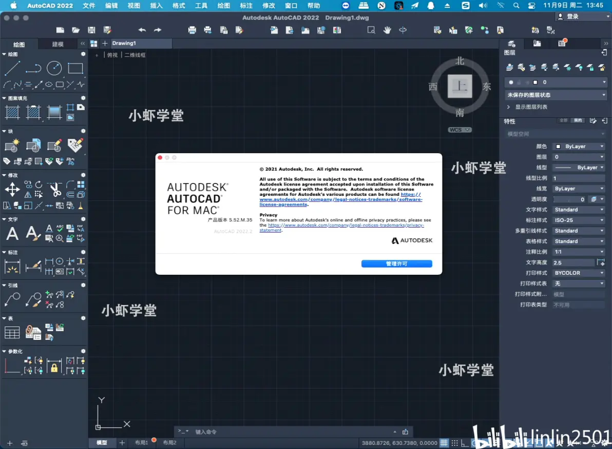The width and height of the screenshot is (612, 449).
Task: Open the unsaved layer state dropdown
Action: click(556, 95)
